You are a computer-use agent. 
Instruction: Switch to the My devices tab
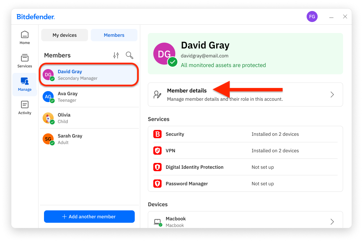65,35
